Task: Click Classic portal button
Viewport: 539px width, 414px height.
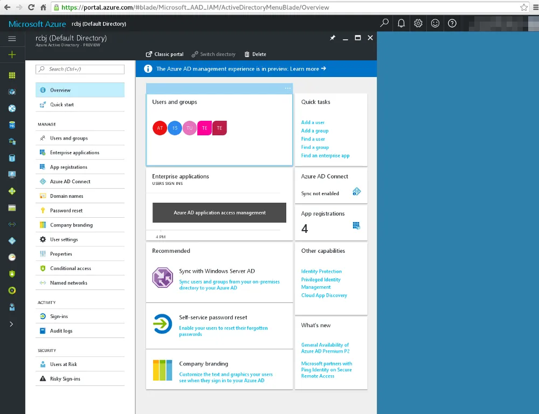Action: 164,54
